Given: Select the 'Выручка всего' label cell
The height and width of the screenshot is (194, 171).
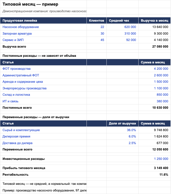Looking at the screenshot, I should click(43, 47).
